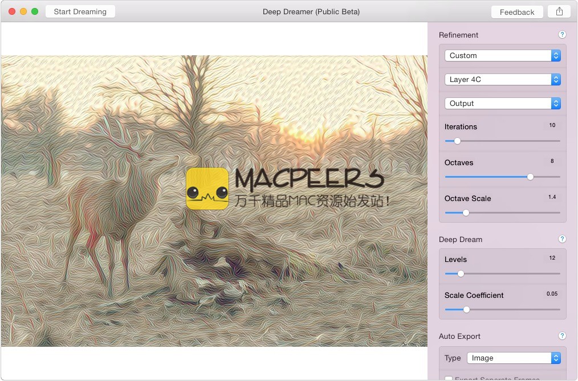Viewport: 578px width, 381px height.
Task: Click the yellow minimize window button
Action: click(x=23, y=11)
